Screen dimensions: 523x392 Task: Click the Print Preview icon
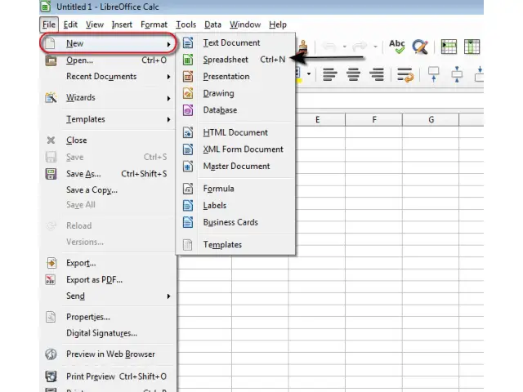pyautogui.click(x=51, y=376)
